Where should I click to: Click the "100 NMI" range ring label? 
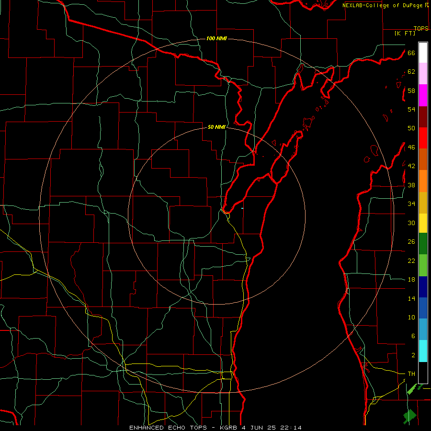[216, 38]
